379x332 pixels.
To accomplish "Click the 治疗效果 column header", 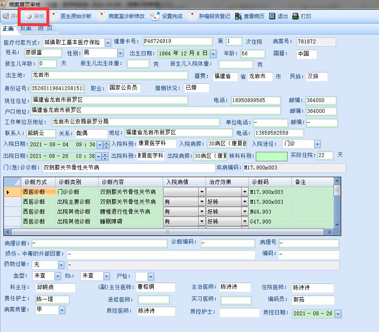I will [227, 182].
